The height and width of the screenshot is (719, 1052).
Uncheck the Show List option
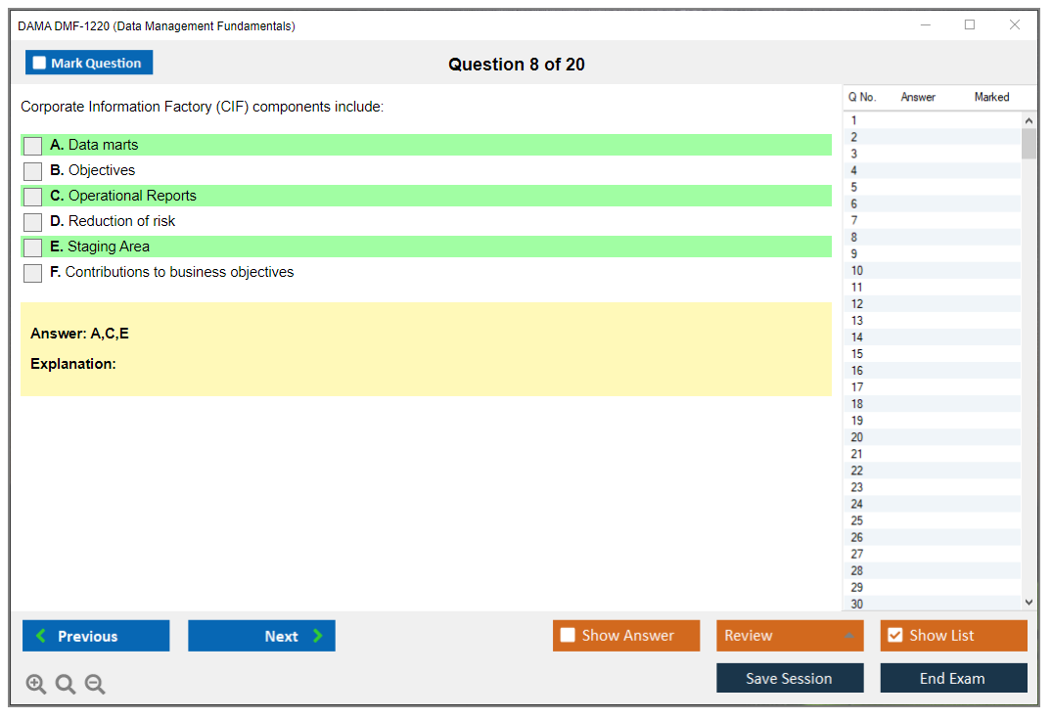tap(894, 636)
